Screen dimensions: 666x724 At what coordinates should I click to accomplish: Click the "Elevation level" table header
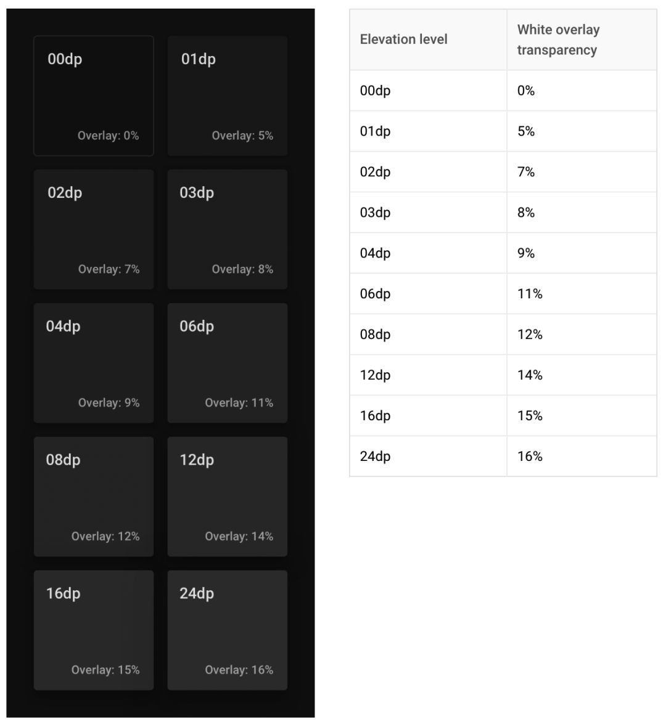click(404, 39)
